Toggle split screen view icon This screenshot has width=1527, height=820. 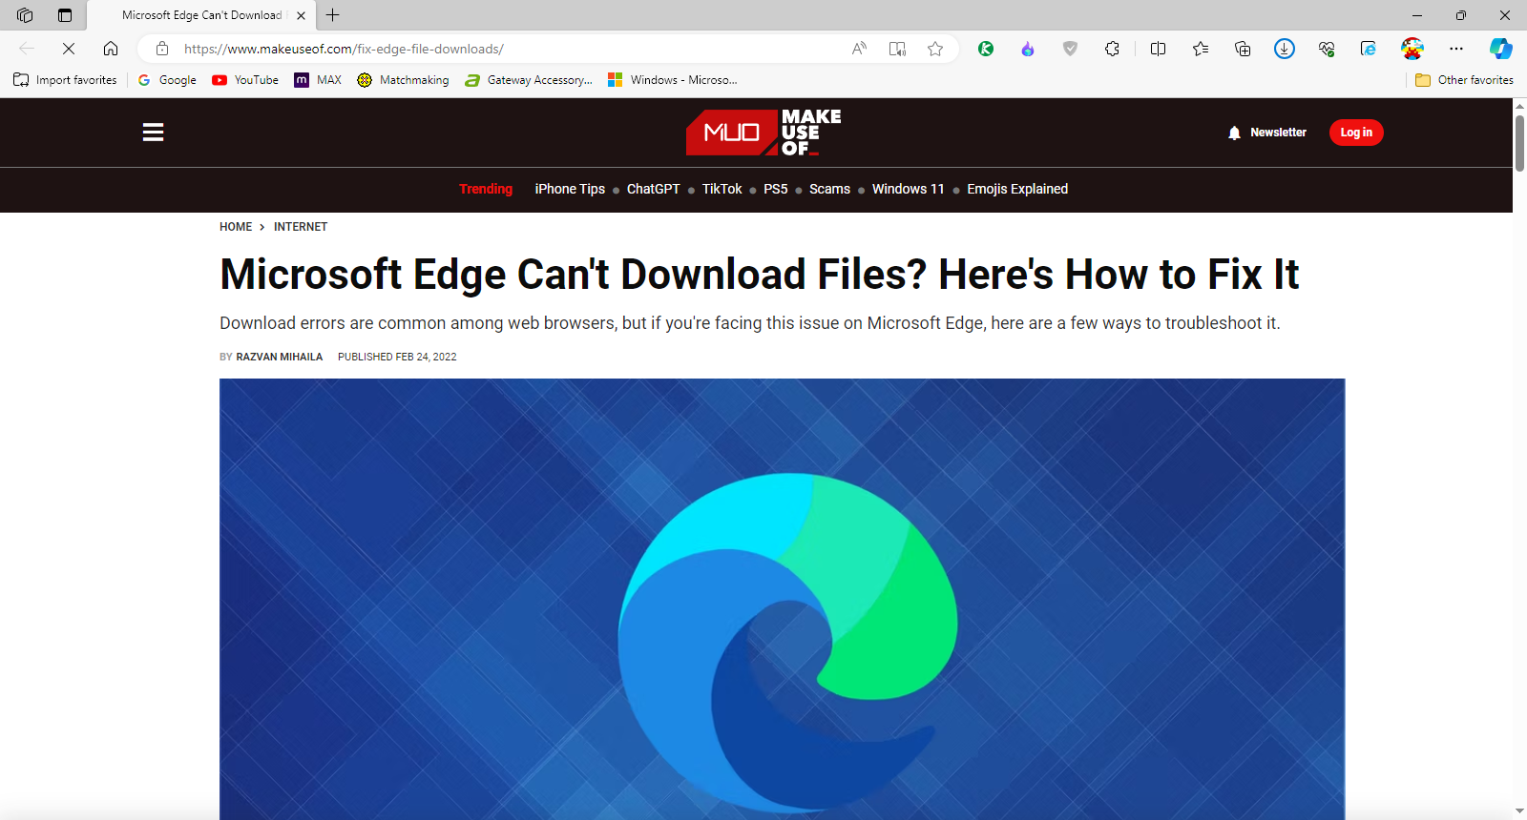(x=1158, y=49)
